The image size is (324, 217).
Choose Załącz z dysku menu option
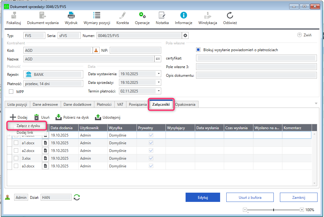pyautogui.click(x=28, y=126)
